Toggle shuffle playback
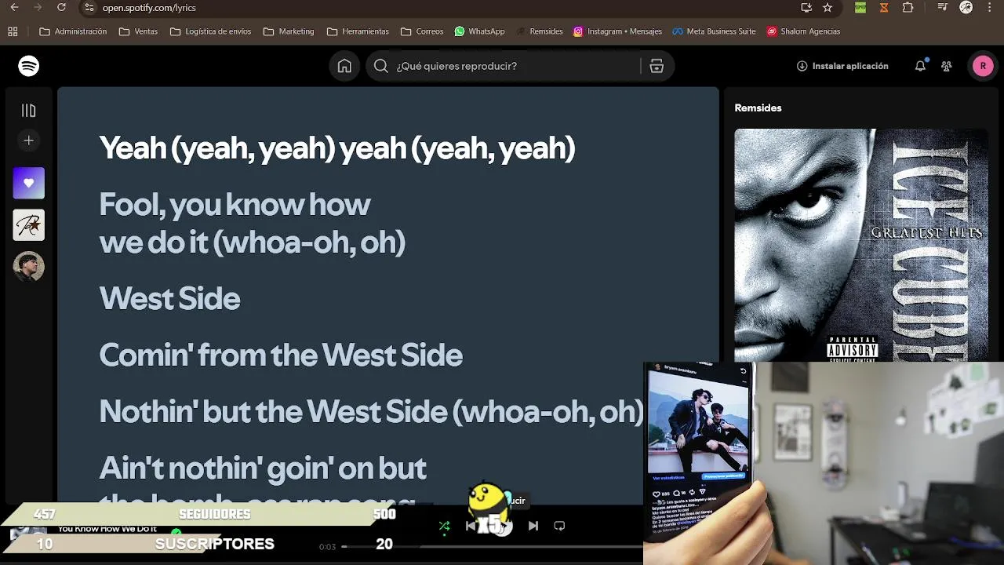Viewport: 1004px width, 565px height. 445,526
